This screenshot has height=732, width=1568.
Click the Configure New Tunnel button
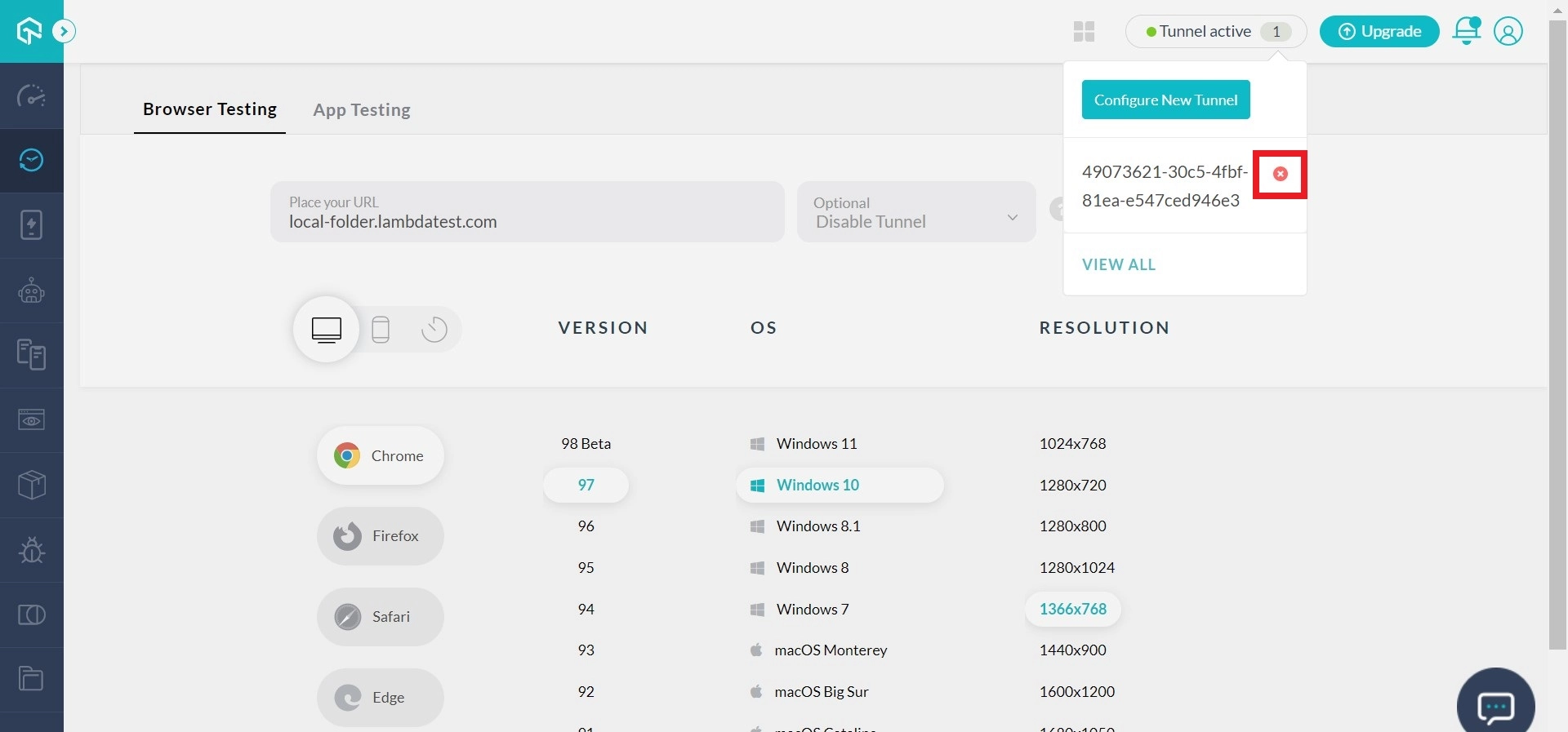coord(1165,100)
